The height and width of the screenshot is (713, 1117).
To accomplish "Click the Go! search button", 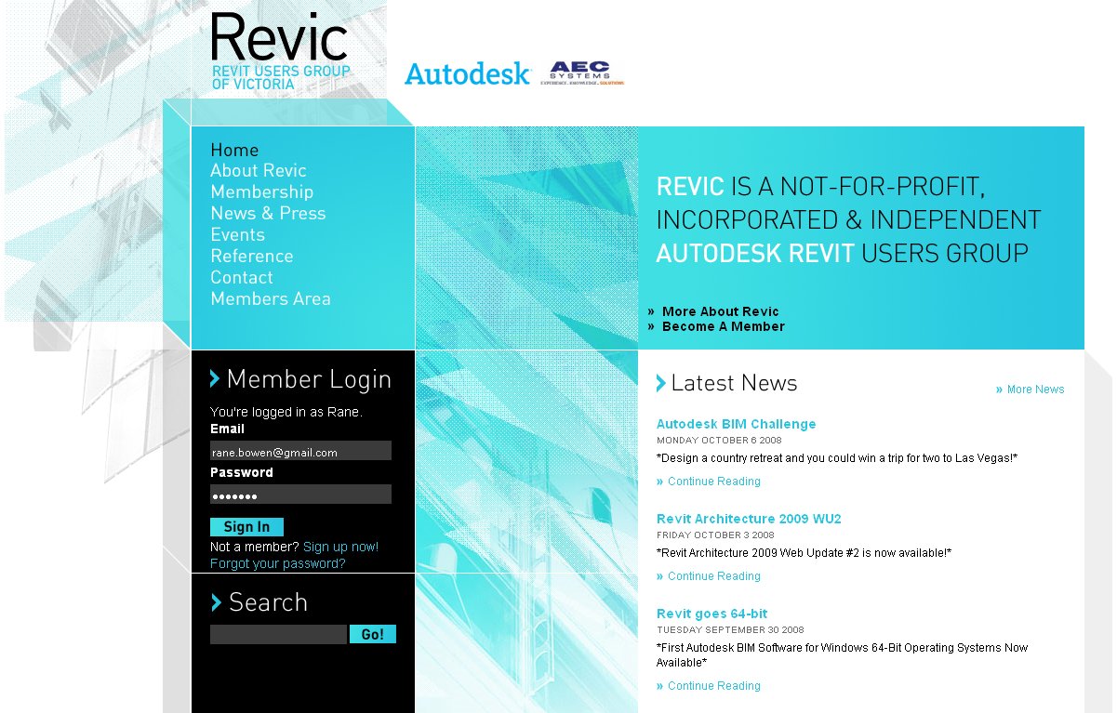I will pos(373,634).
